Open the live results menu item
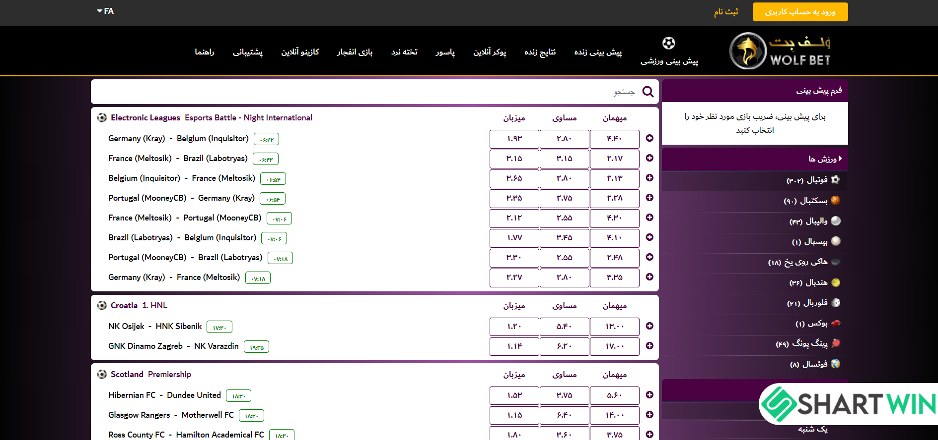 pos(540,52)
